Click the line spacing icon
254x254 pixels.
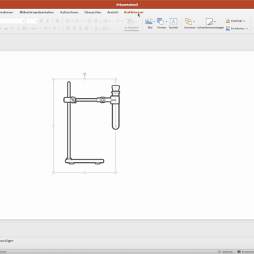[105, 21]
